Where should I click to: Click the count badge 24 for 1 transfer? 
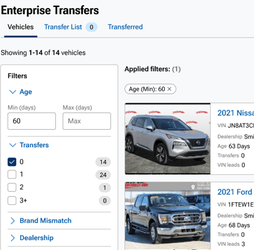click(103, 175)
